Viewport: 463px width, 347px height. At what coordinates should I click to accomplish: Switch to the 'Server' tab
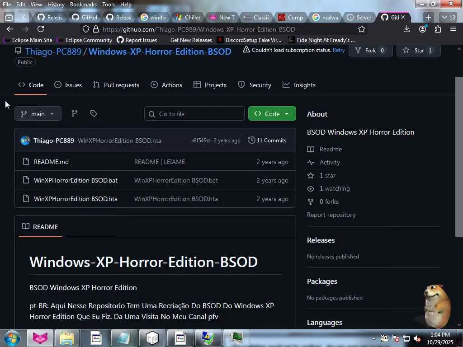(359, 18)
